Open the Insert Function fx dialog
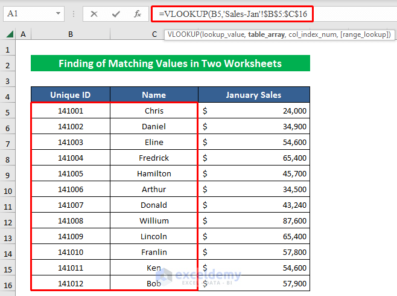397x296 pixels. click(138, 13)
